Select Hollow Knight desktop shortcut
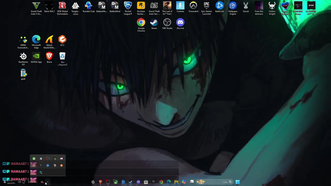This screenshot has height=186, width=331. point(272,8)
